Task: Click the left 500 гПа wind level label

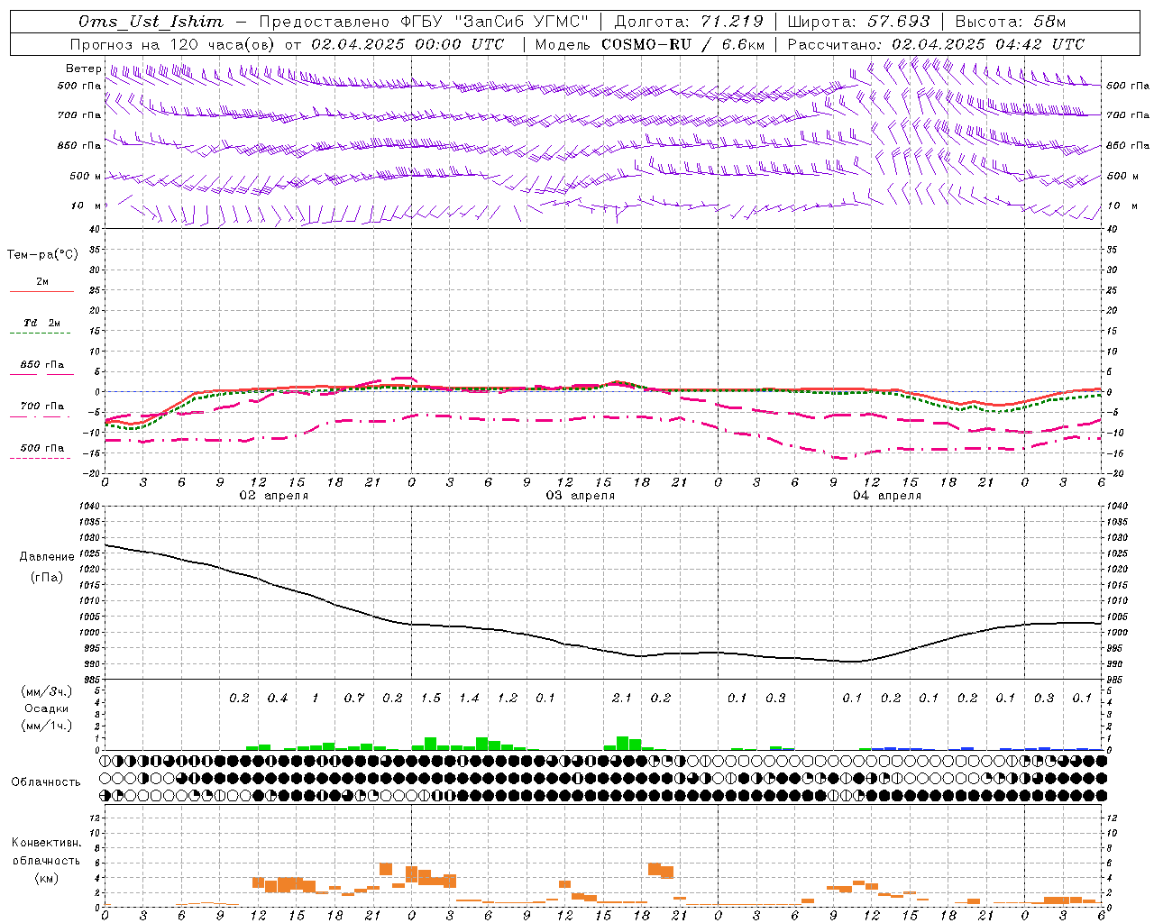Action: (x=79, y=87)
